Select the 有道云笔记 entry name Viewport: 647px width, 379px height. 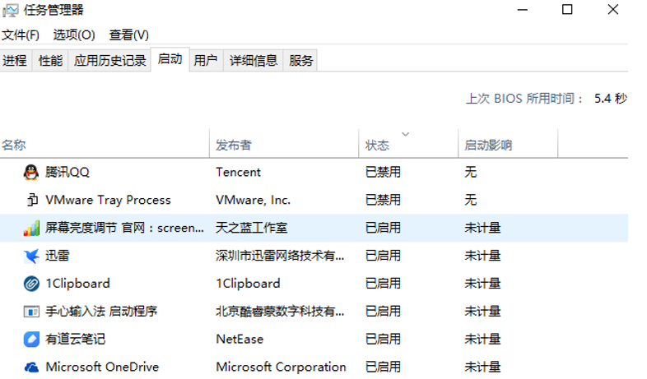click(x=75, y=340)
